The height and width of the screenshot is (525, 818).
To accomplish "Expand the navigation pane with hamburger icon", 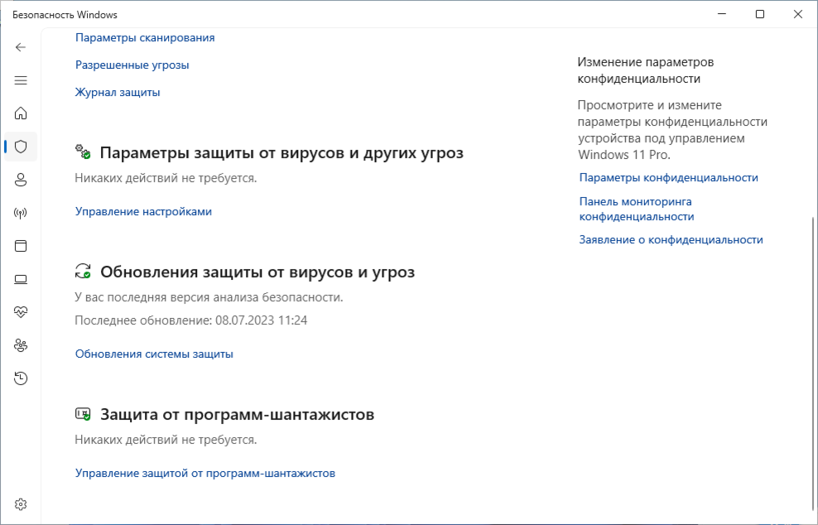I will (x=21, y=80).
